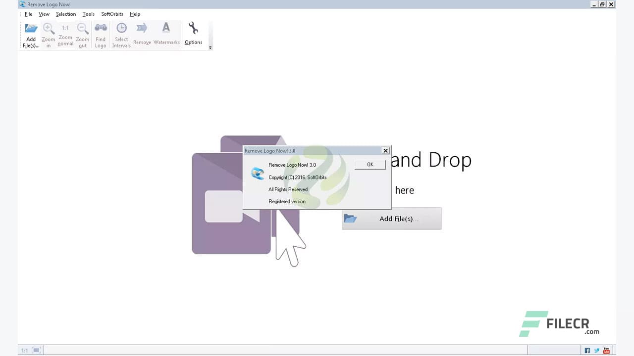This screenshot has height=356, width=634.
Task: Open Options via the wrench icon
Action: point(193,28)
